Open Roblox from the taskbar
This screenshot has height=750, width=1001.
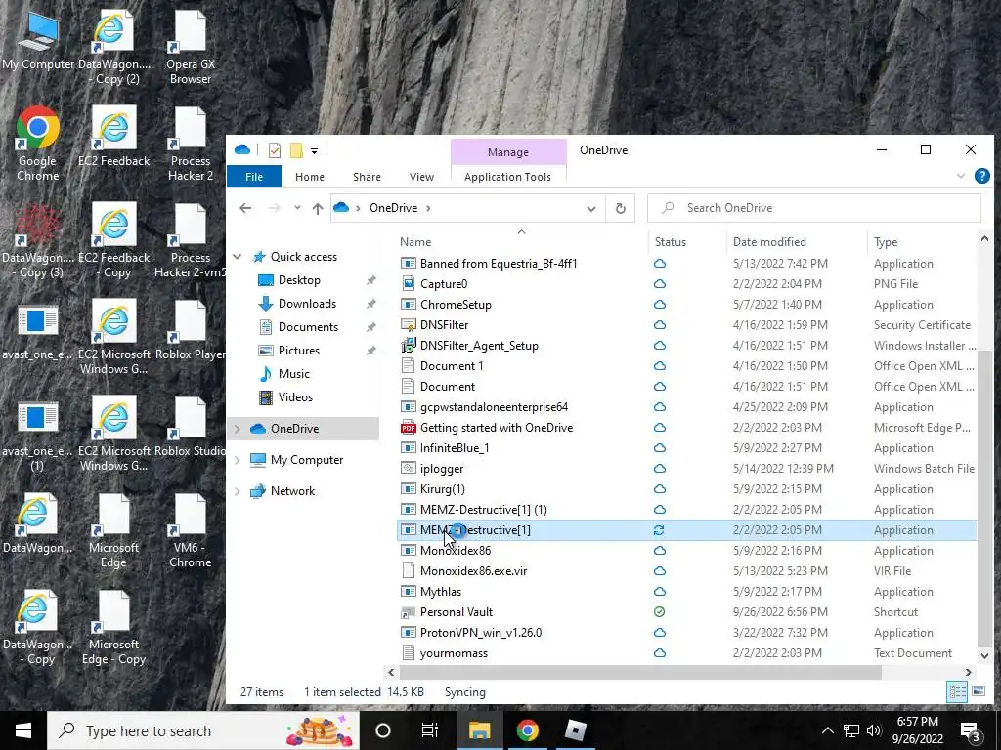pyautogui.click(x=575, y=730)
